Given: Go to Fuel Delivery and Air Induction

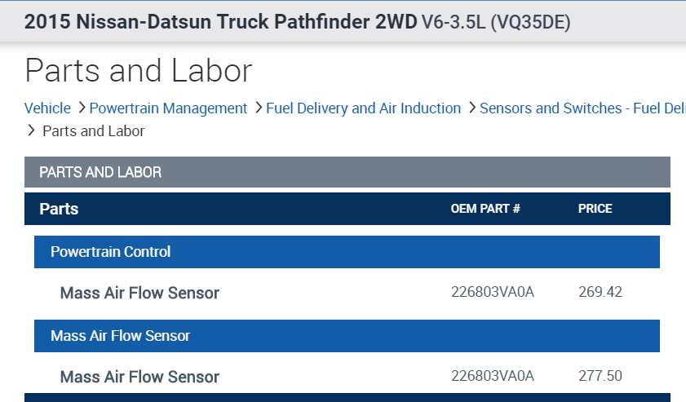Looking at the screenshot, I should pyautogui.click(x=363, y=108).
